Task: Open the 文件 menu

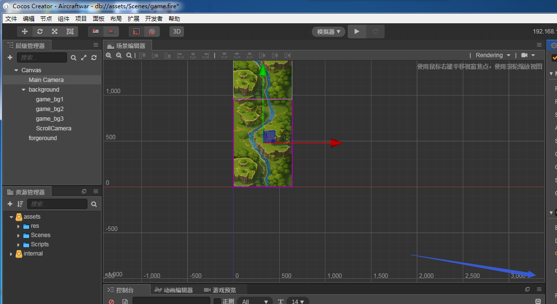Action: click(11, 19)
